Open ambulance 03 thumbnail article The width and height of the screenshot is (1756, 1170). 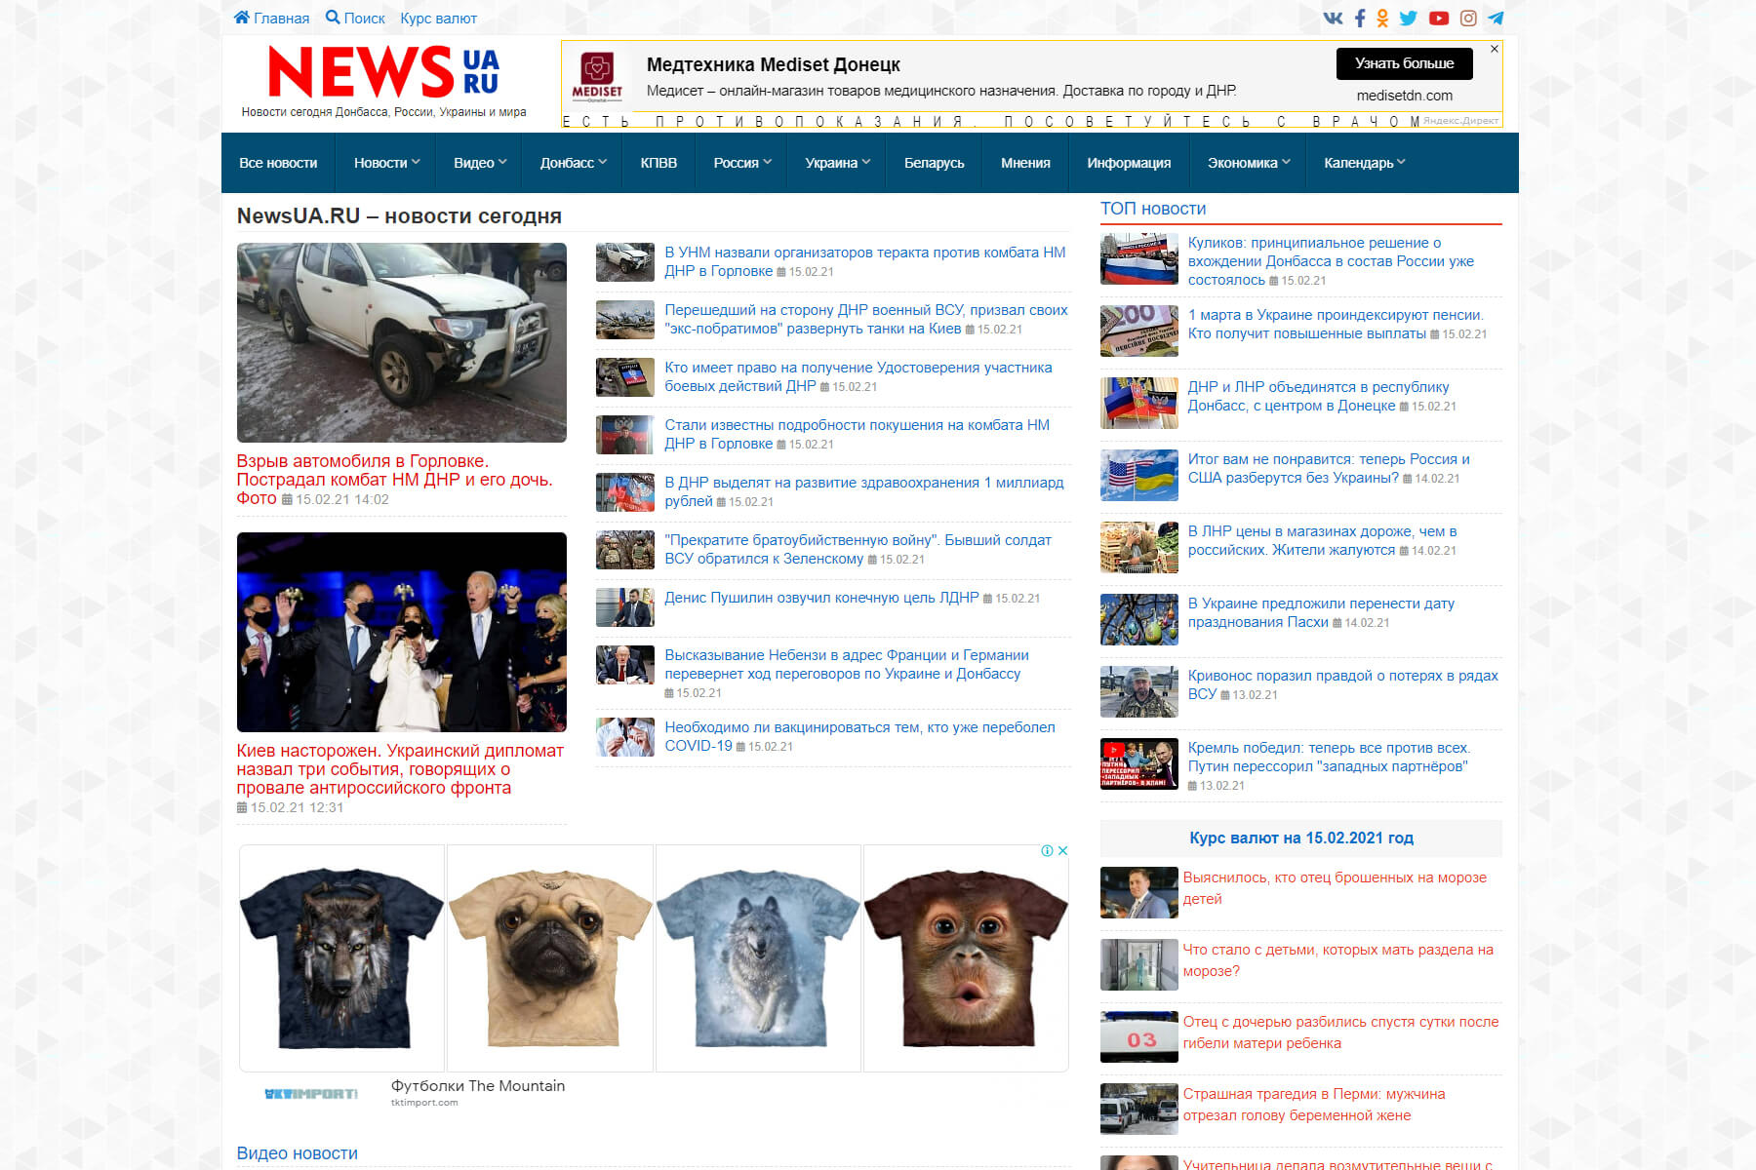click(x=1139, y=1036)
